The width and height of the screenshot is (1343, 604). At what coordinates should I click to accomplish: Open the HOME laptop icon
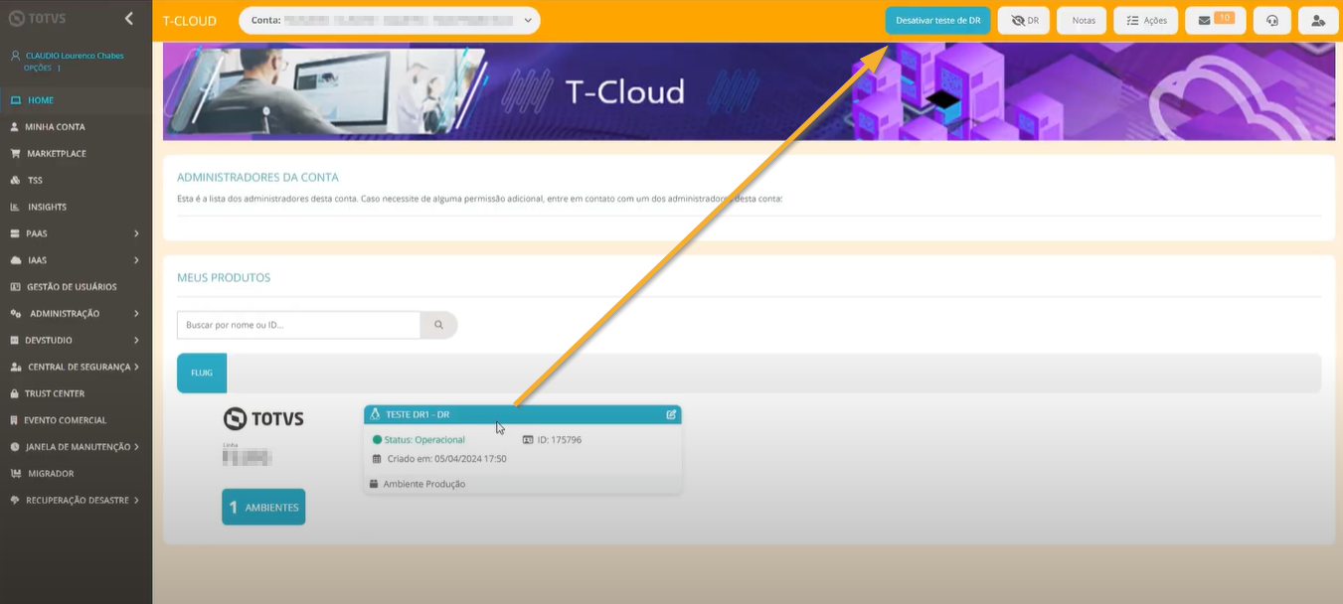click(15, 100)
